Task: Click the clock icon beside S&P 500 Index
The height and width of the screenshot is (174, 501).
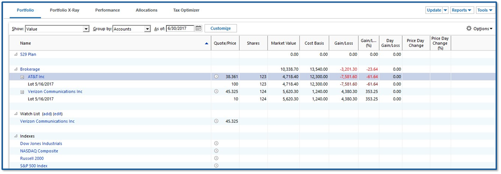Action: click(216, 166)
